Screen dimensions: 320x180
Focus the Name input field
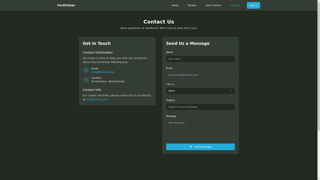(x=200, y=59)
